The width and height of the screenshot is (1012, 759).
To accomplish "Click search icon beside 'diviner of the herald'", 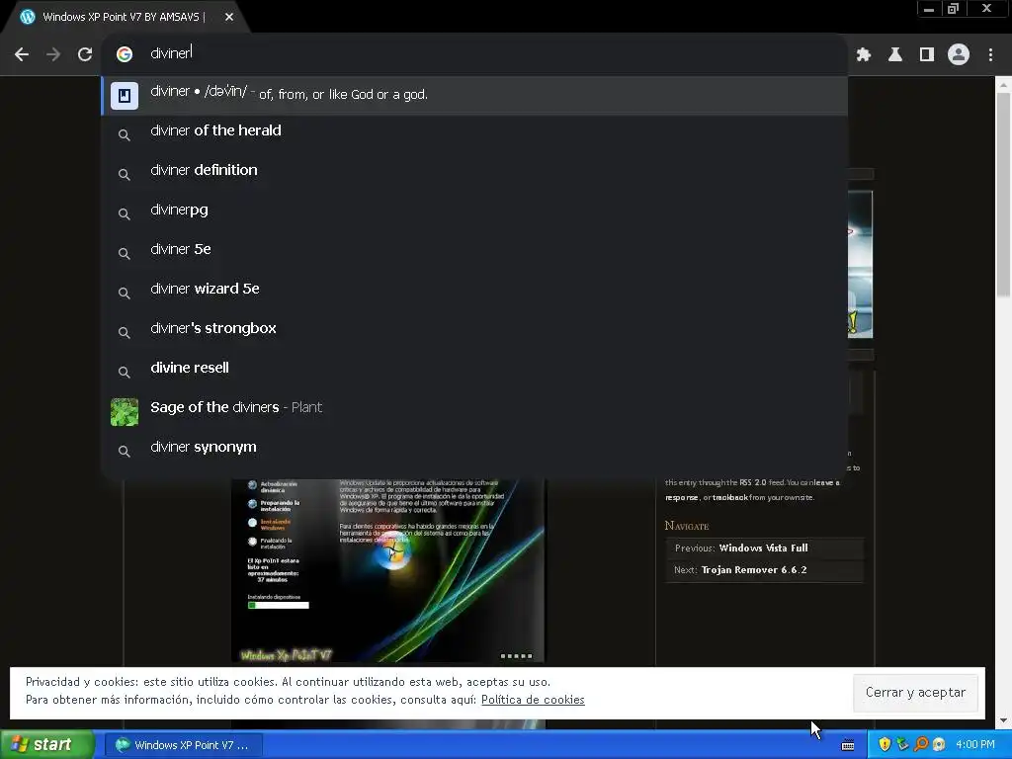I will pos(125,134).
